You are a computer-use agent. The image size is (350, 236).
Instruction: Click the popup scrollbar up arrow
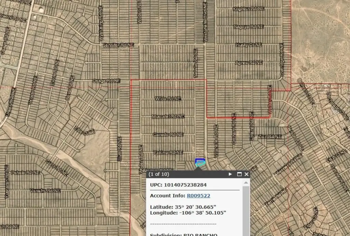coord(246,183)
